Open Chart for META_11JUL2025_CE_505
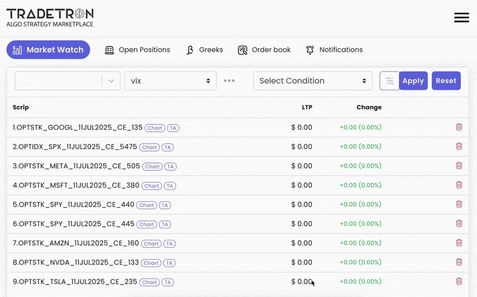Screen dimensions: 477x297 tap(152, 167)
